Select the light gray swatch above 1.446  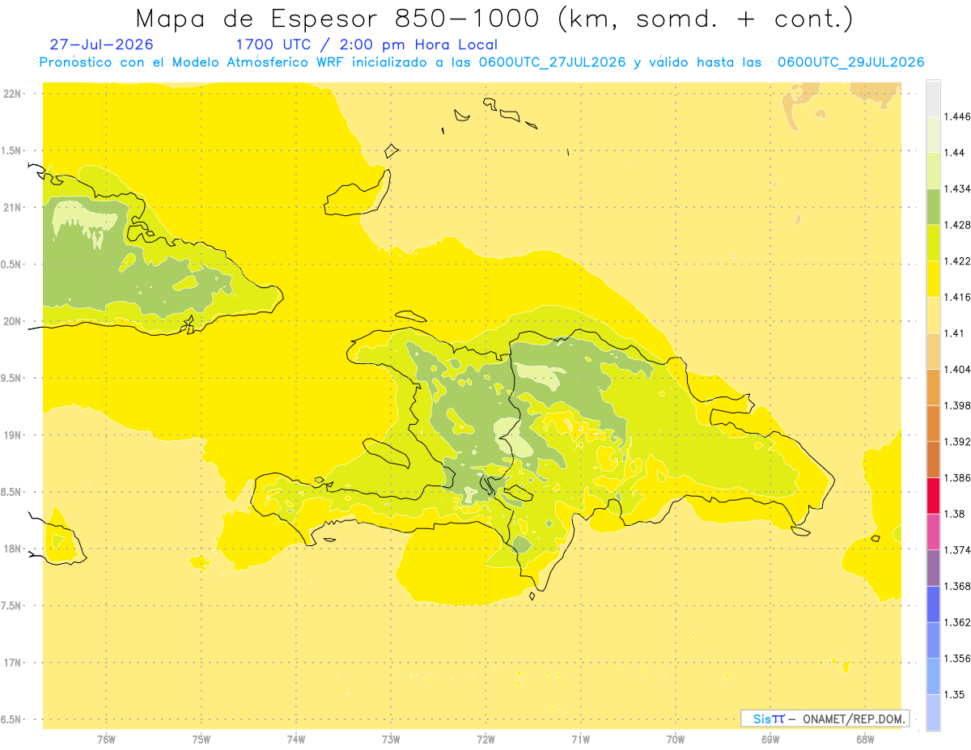coord(933,98)
